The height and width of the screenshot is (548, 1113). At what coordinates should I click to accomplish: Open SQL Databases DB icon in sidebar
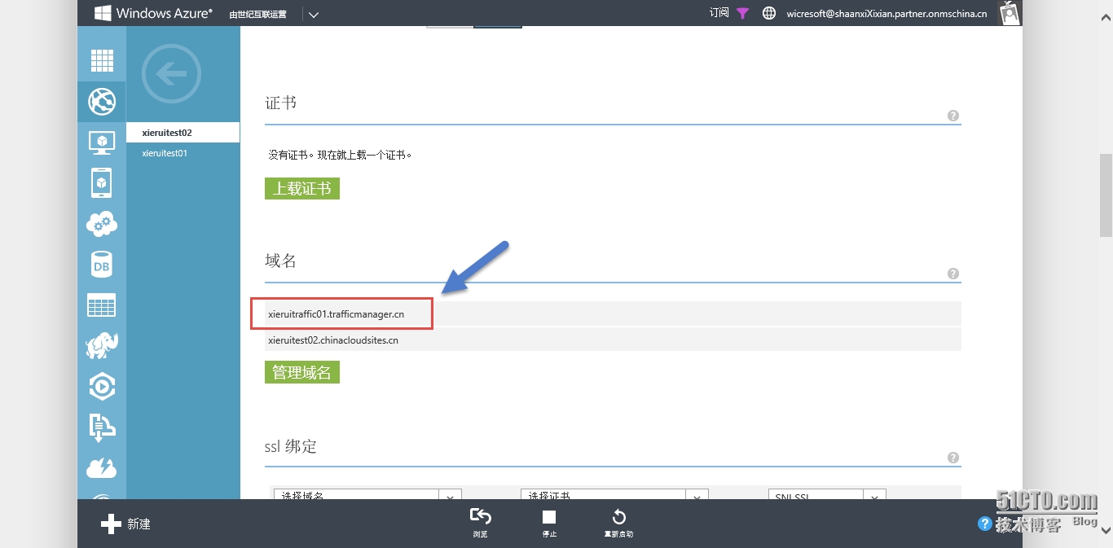[x=102, y=265]
